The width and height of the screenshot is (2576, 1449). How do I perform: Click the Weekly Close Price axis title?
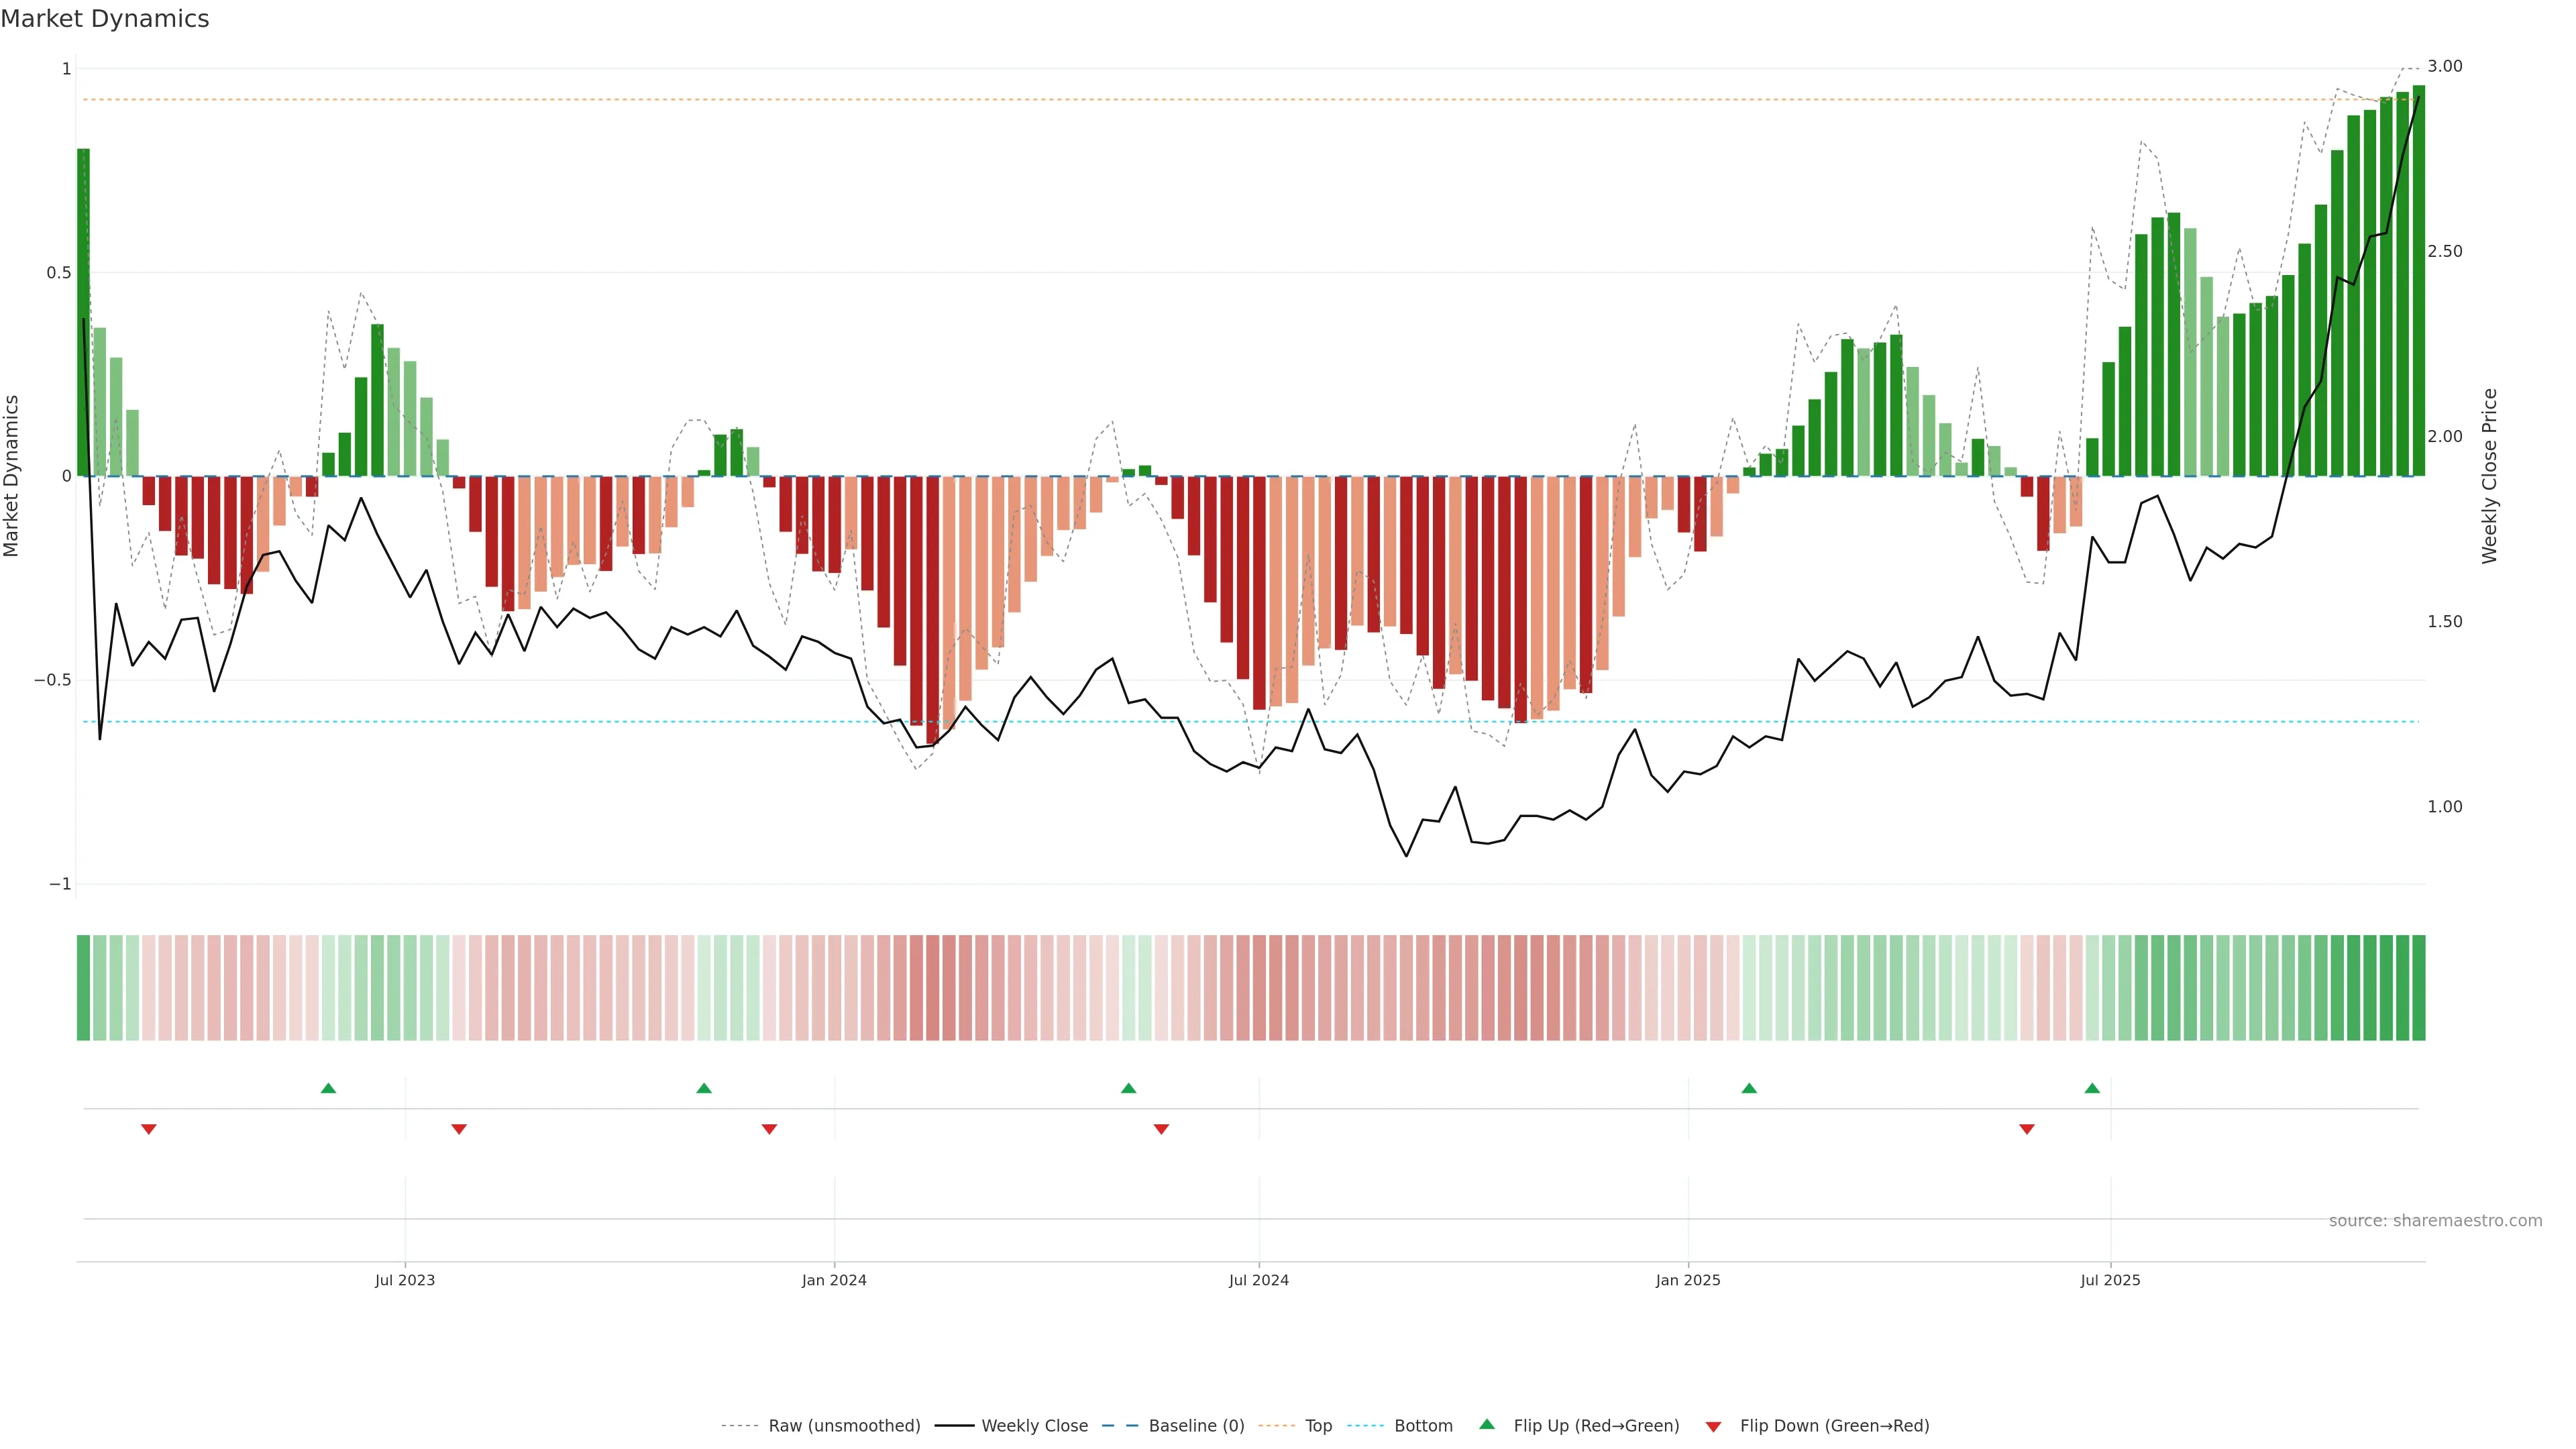click(x=2489, y=476)
